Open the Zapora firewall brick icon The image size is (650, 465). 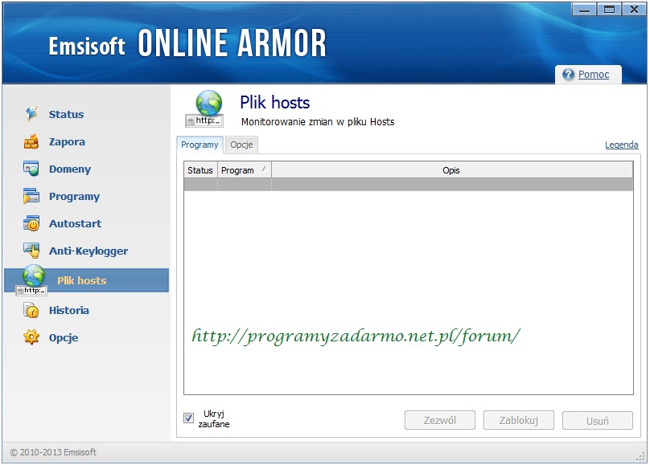coord(31,142)
